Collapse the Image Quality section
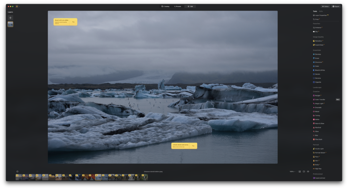348x189 pixels. tap(318, 37)
